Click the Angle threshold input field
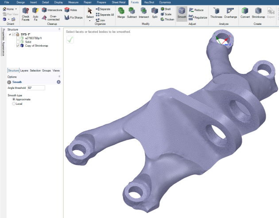This screenshot has height=218, width=279. point(36,88)
